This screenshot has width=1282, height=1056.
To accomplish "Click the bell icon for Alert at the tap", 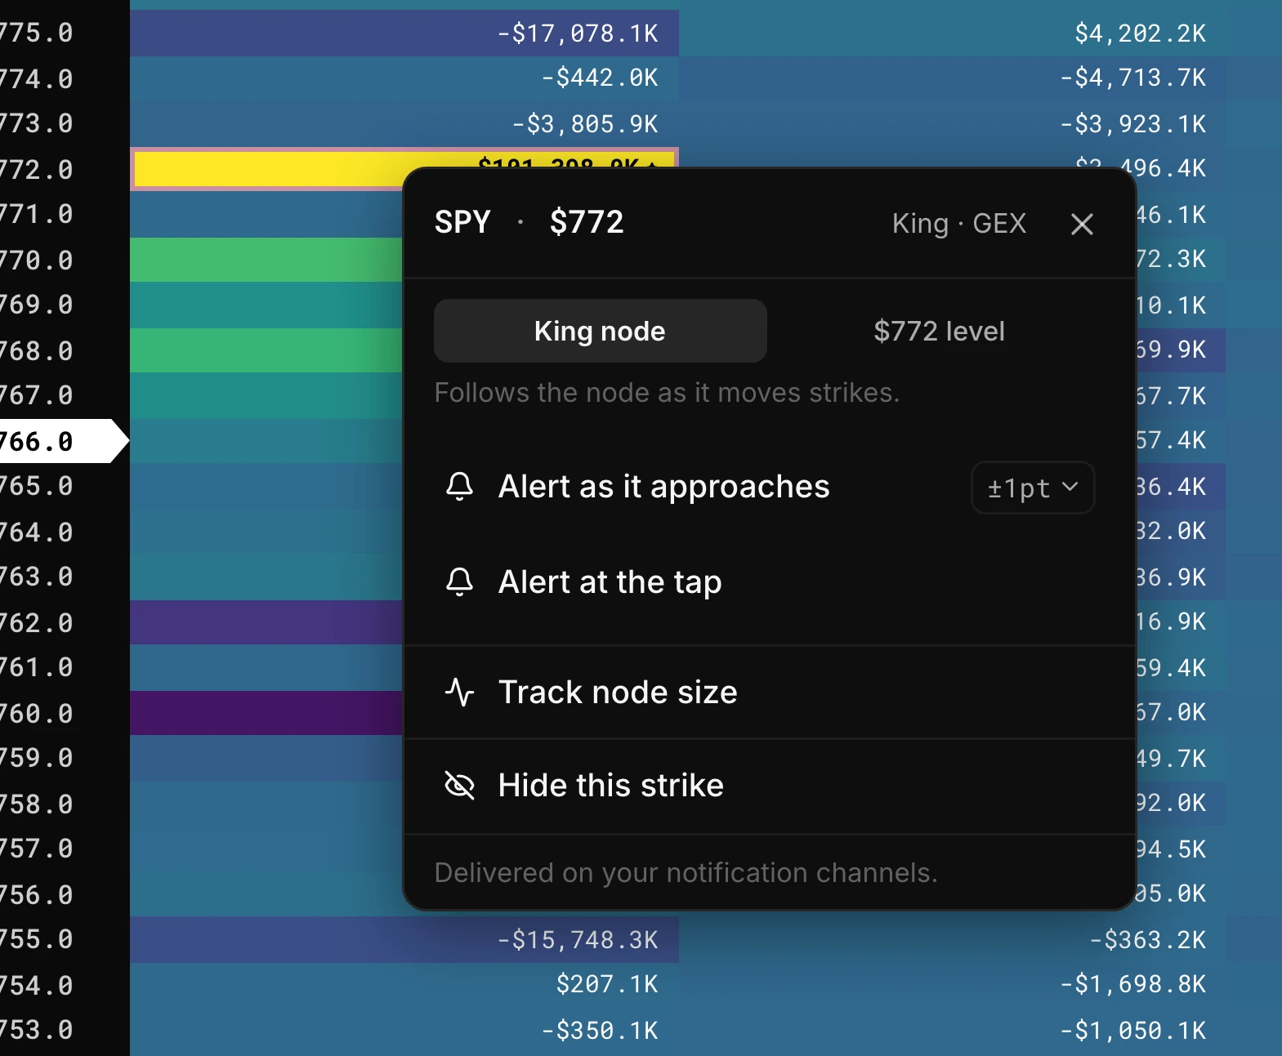I will [459, 582].
